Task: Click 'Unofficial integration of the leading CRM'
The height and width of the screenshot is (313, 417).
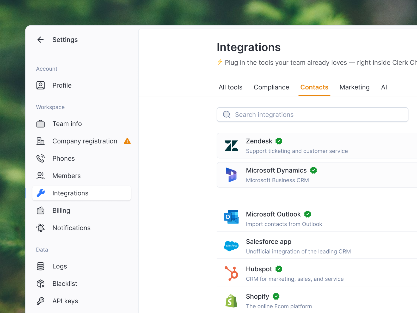Action: click(x=298, y=251)
